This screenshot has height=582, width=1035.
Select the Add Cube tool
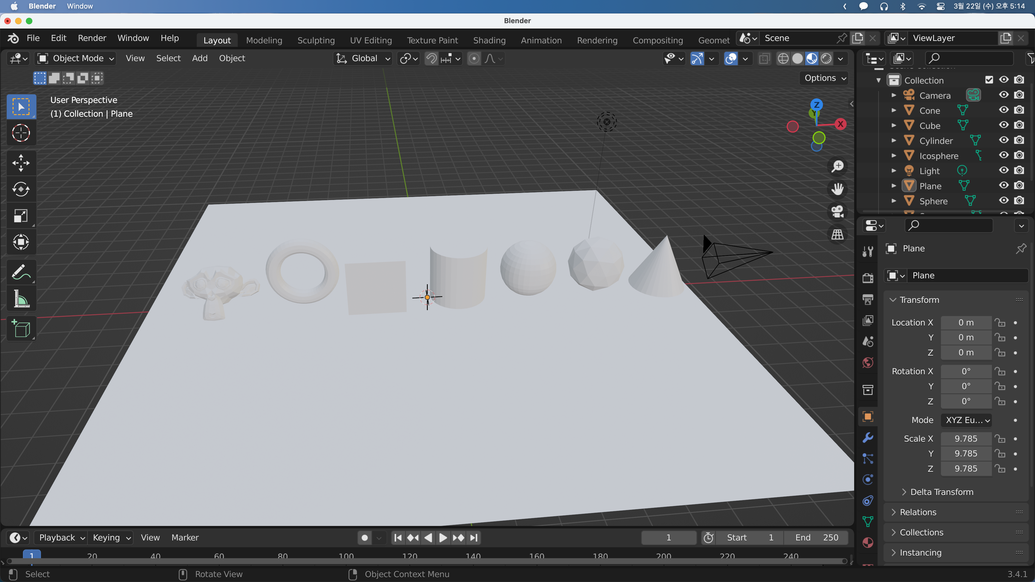21,329
